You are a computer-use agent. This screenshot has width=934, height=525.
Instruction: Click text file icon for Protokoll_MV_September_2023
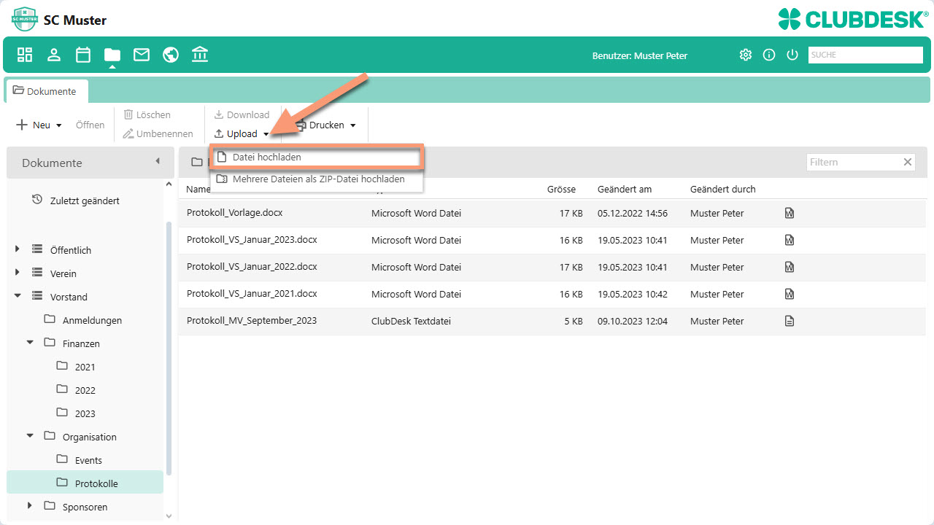[x=789, y=322]
